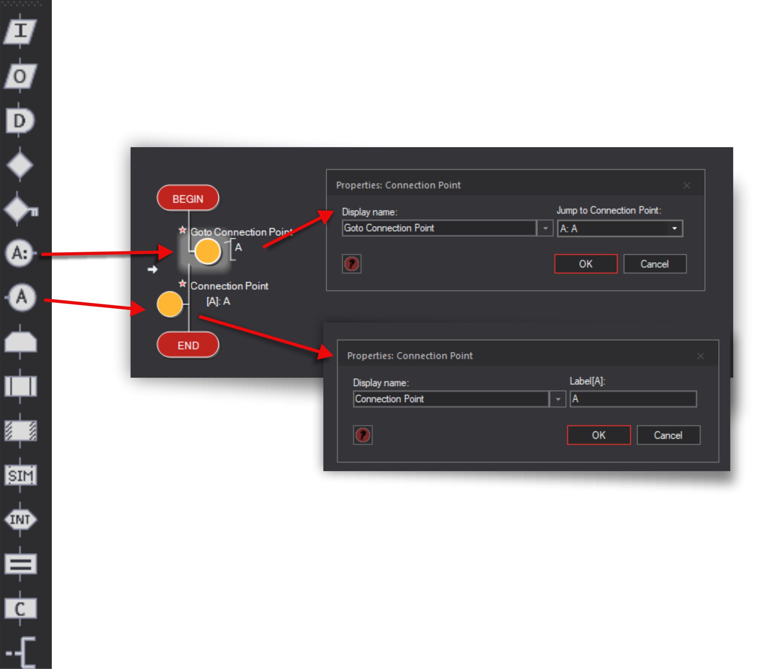Click the help button in top dialog

(x=351, y=264)
